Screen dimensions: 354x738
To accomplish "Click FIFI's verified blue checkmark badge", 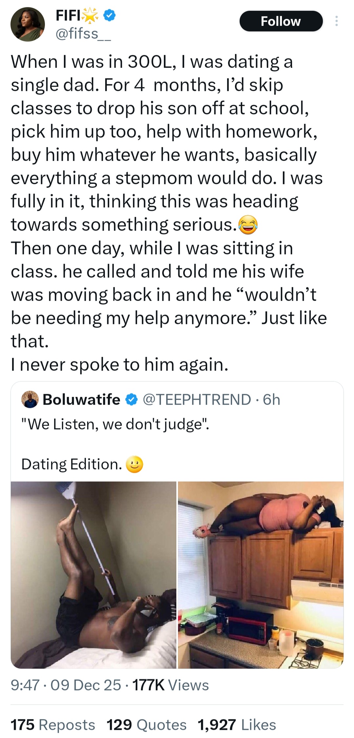I will [x=108, y=16].
